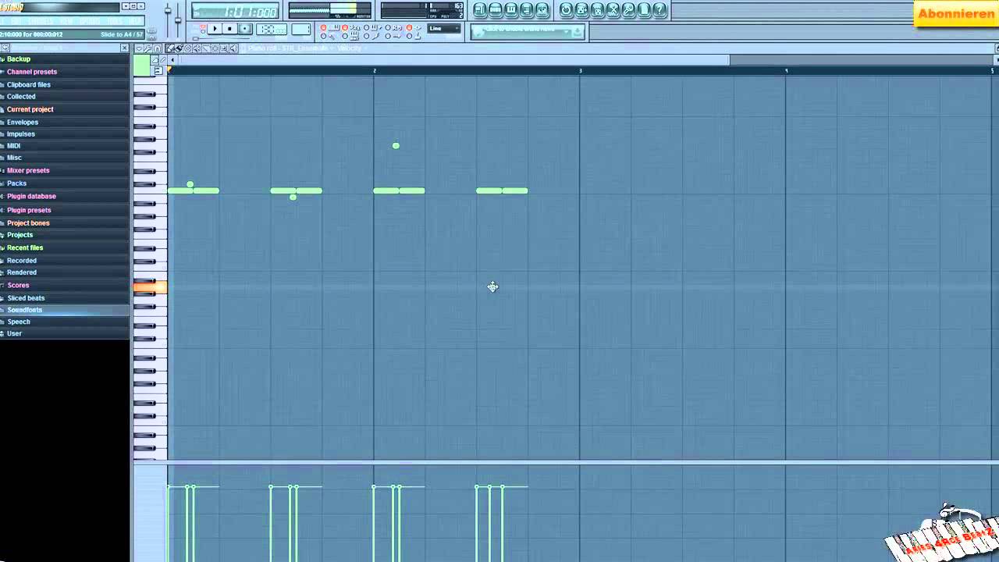The image size is (999, 562).
Task: Click the undo history toolbar icon
Action: pos(567,10)
